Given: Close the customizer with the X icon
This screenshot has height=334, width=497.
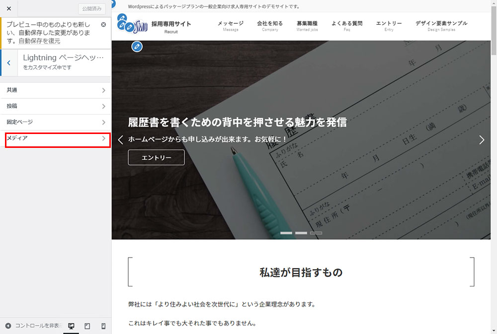Looking at the screenshot, I should click(x=8, y=8).
